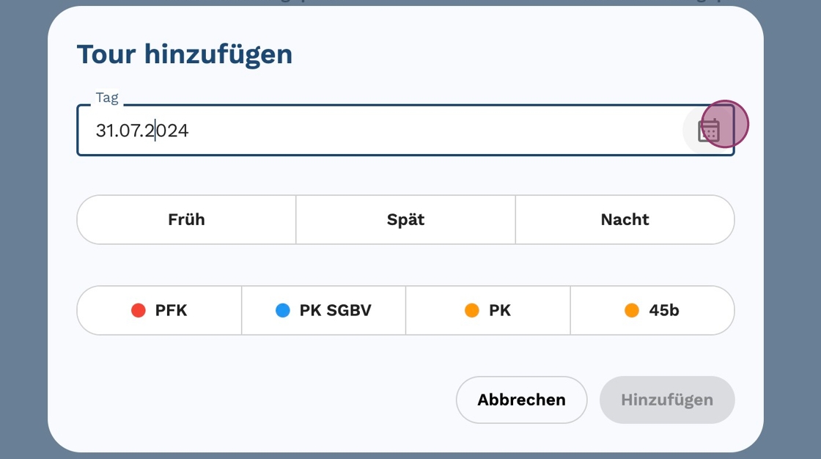Viewport: 821px width, 459px height.
Task: Cancel with the Abbrechen button
Action: (521, 400)
